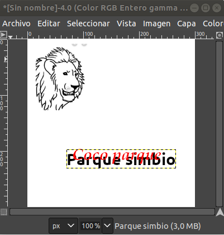Open the Colores menu
Screen dimensions: 224x235
coord(213,23)
